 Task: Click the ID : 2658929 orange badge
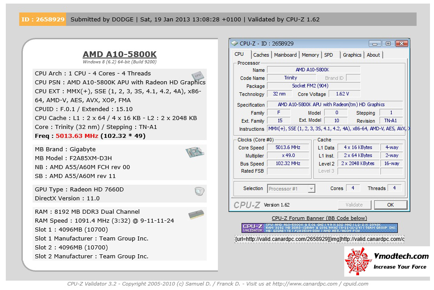[42, 19]
